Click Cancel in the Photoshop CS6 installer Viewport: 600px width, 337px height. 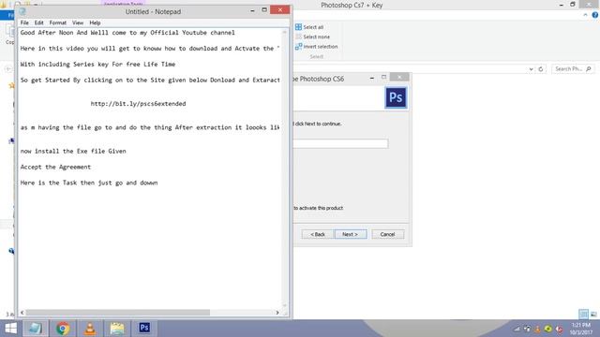387,234
